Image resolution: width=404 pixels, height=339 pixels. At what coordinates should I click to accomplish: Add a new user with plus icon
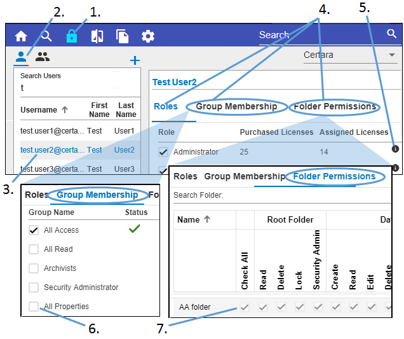tap(135, 60)
